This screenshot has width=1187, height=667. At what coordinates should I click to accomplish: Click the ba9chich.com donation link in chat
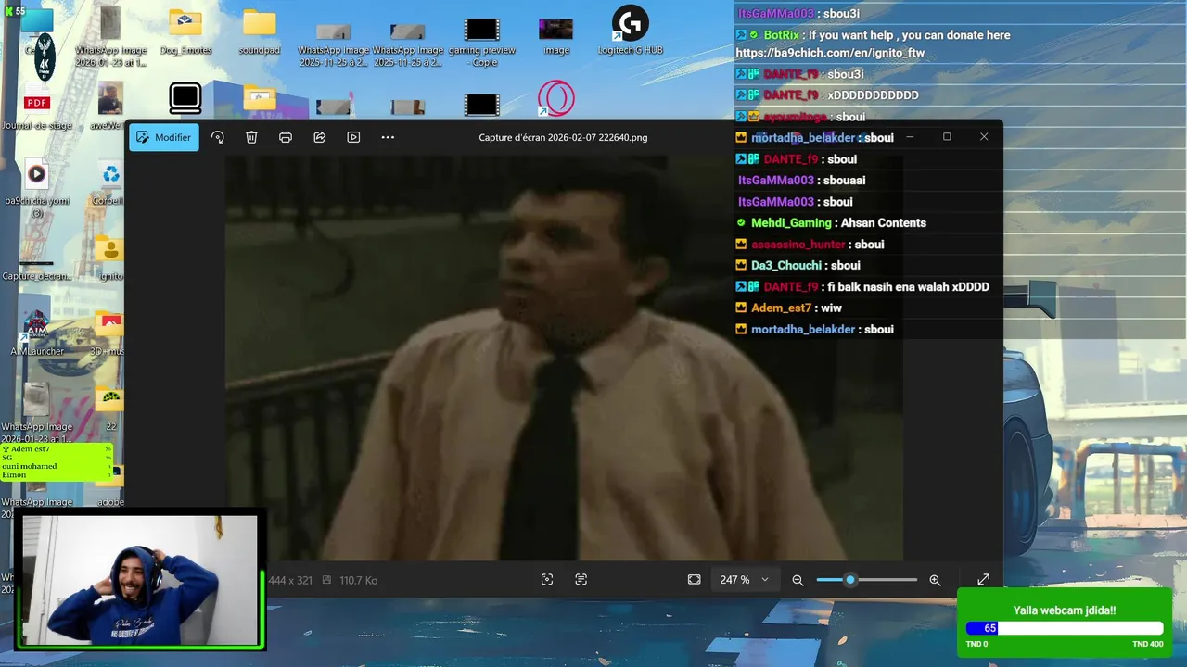(x=830, y=53)
